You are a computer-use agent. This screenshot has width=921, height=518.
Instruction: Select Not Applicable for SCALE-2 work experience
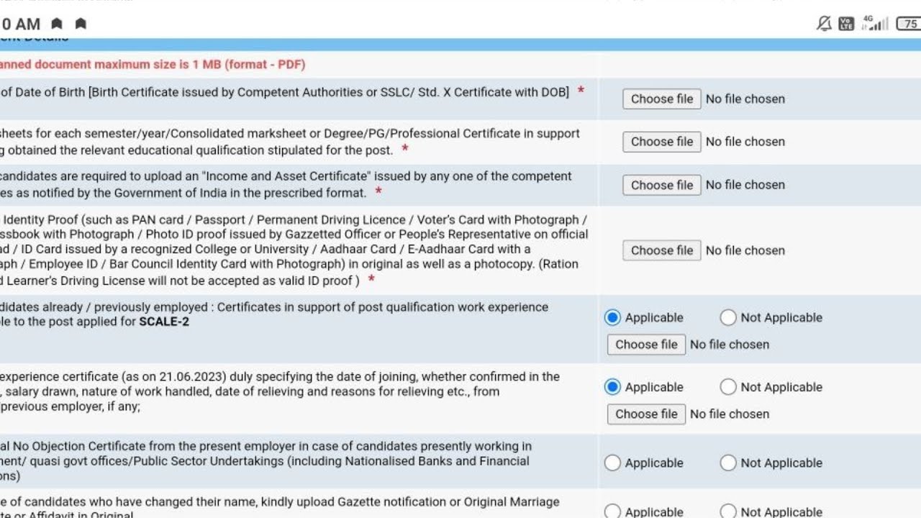(728, 317)
